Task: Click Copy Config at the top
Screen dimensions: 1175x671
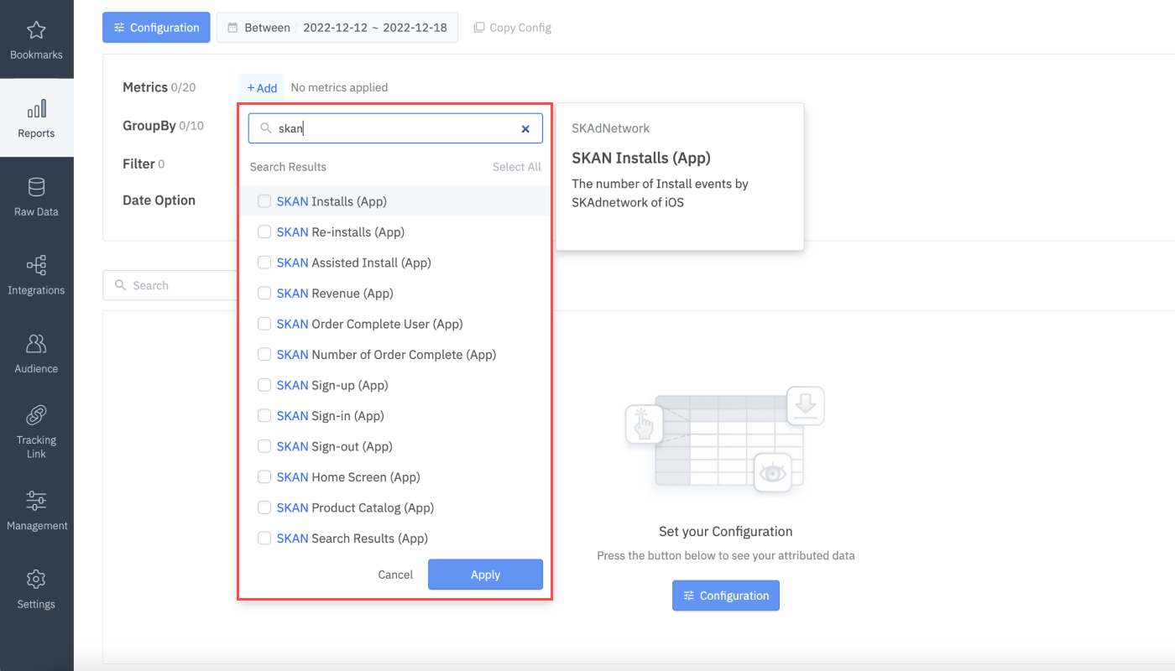Action: [512, 27]
